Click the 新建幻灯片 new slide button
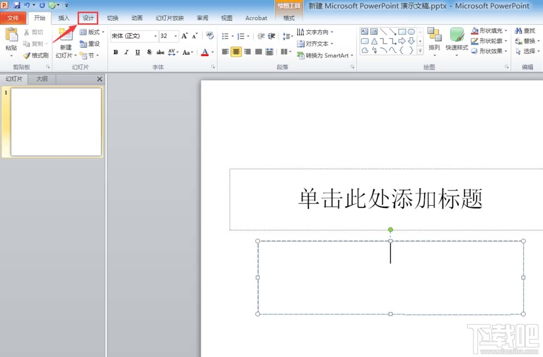 point(65,43)
